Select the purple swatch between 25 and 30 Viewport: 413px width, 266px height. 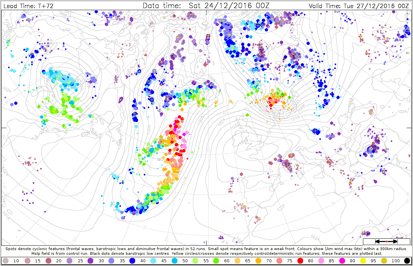(90, 261)
